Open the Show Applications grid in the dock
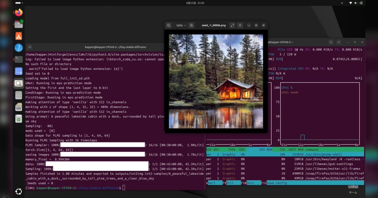The height and width of the screenshot is (198, 378). (x=18, y=191)
